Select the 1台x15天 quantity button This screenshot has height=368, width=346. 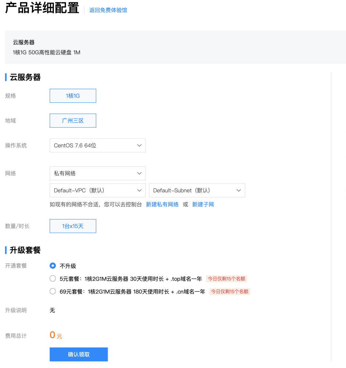73,226
